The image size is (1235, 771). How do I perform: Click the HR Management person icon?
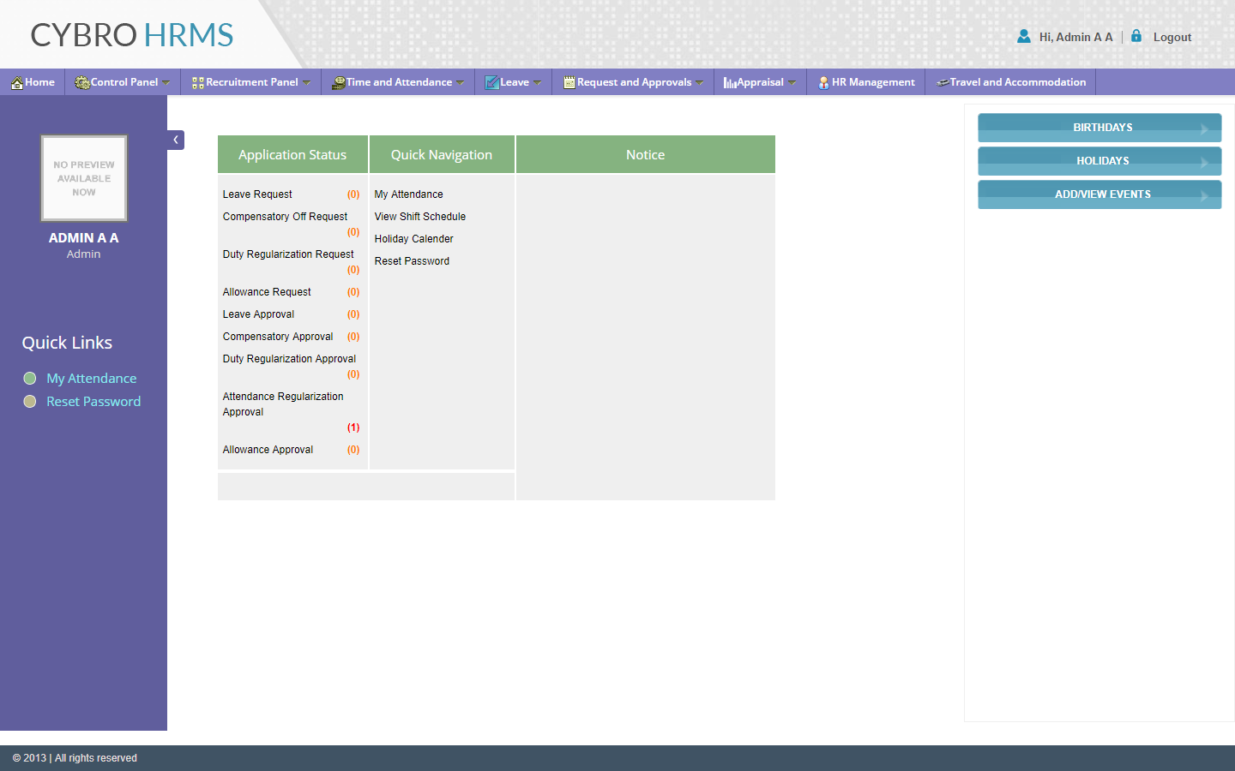[x=823, y=83]
